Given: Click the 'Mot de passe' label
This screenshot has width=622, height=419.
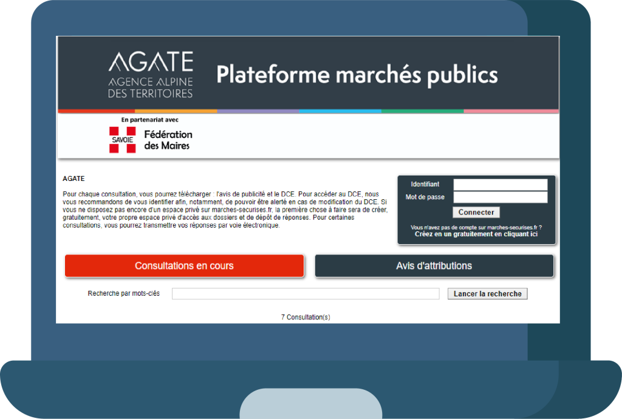Looking at the screenshot, I should tap(425, 197).
